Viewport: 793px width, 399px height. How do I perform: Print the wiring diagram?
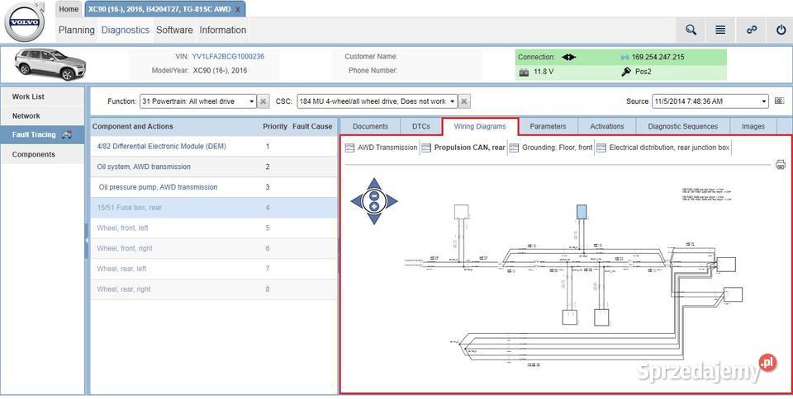click(x=781, y=164)
